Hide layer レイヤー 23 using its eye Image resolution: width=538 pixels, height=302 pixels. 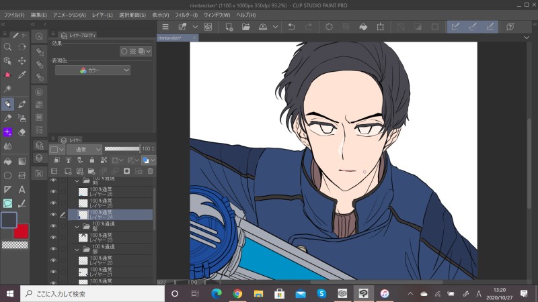[53, 238]
